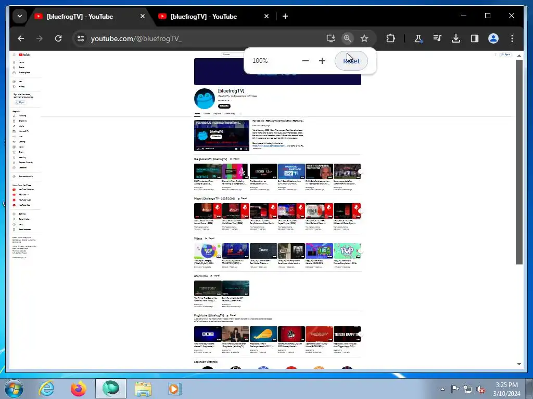Open the BBC thumbnail in FrogMocks row
Screen dimensions: 533x399
pyautogui.click(x=208, y=334)
